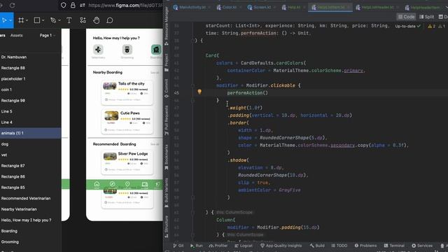
Task: Select the 'Rectangle 88' layer
Action: coord(31,68)
